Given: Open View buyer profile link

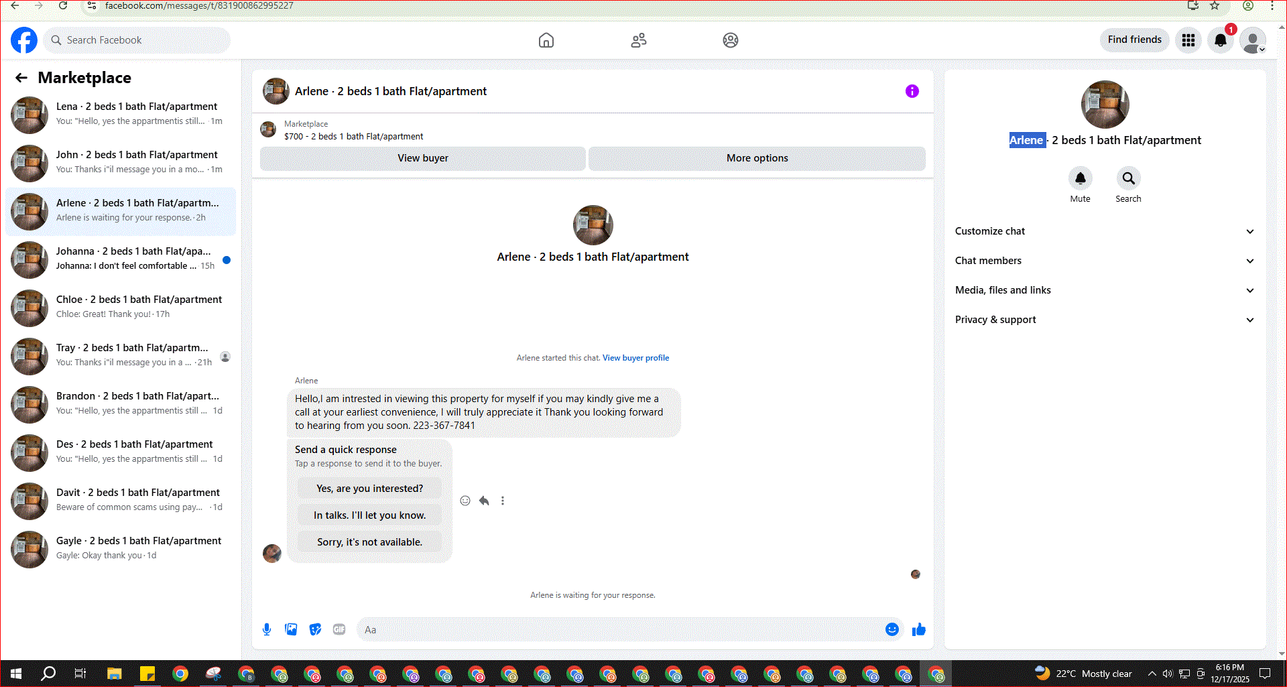Looking at the screenshot, I should [635, 358].
